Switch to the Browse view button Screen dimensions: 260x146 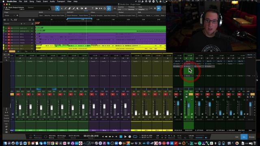[x=251, y=137]
